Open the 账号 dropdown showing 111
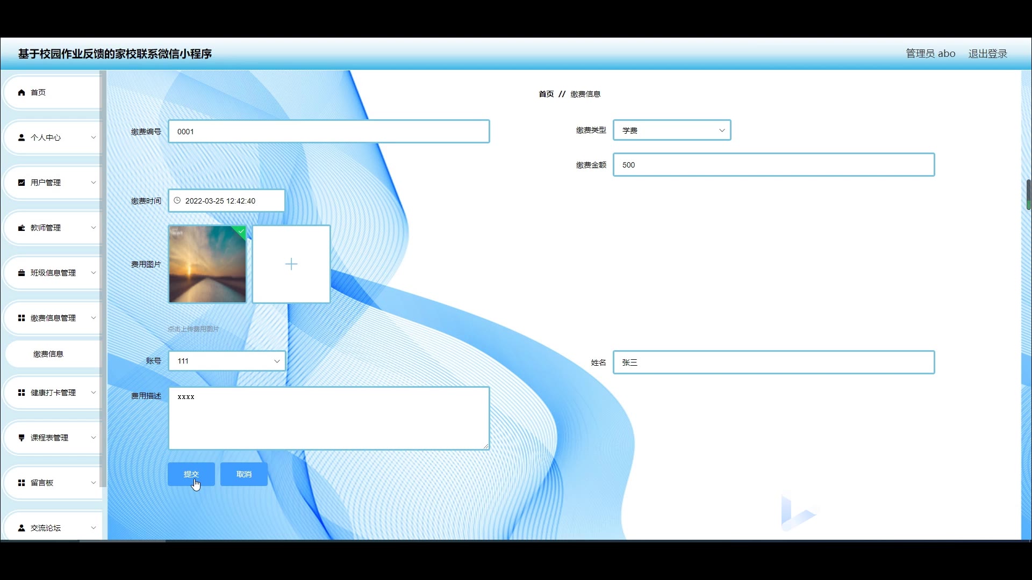 point(226,361)
